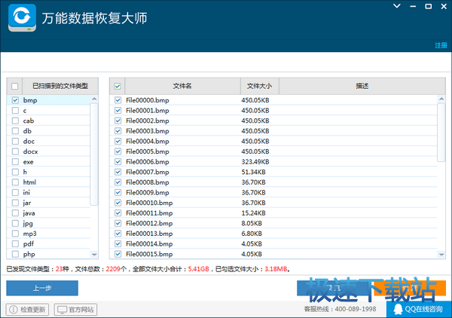Image resolution: width=452 pixels, height=318 pixels.
Task: Select the docx file type row
Action: point(49,151)
